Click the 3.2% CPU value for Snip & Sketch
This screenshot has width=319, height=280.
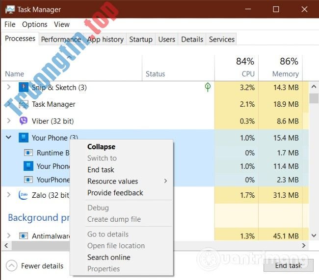[x=247, y=88]
